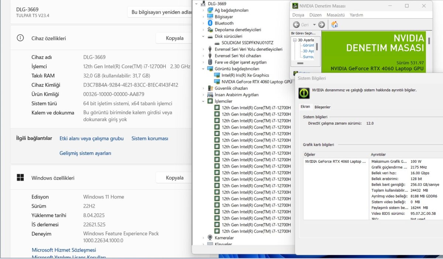Switch to the Ekran tab in Sistem Bilgileri
Image resolution: width=443 pixels, height=259 pixels.
click(305, 107)
